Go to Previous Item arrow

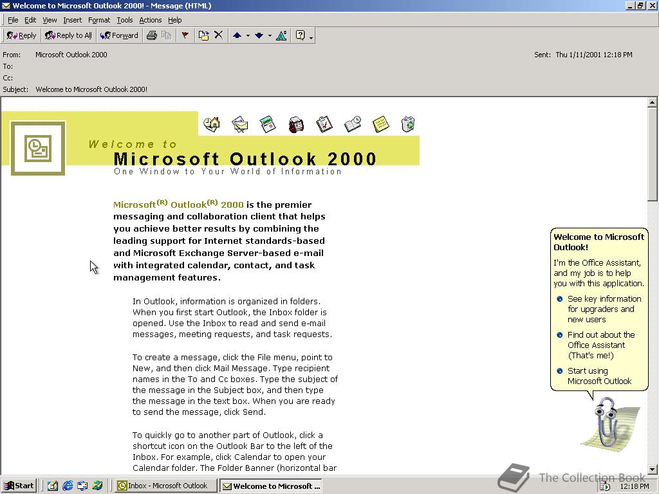[x=237, y=36]
